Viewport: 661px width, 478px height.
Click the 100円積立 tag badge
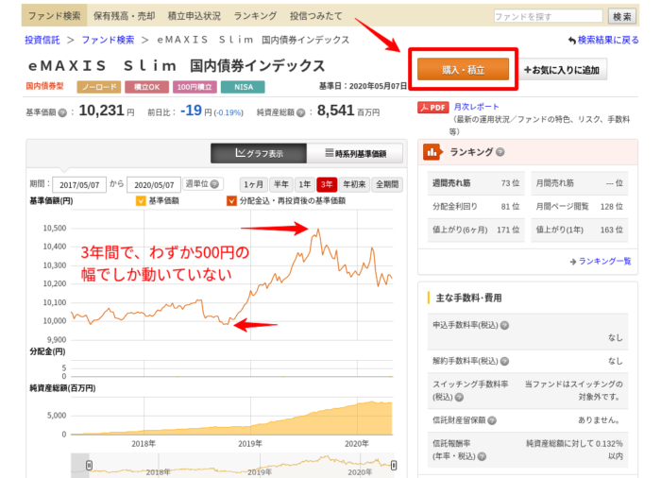click(x=195, y=87)
